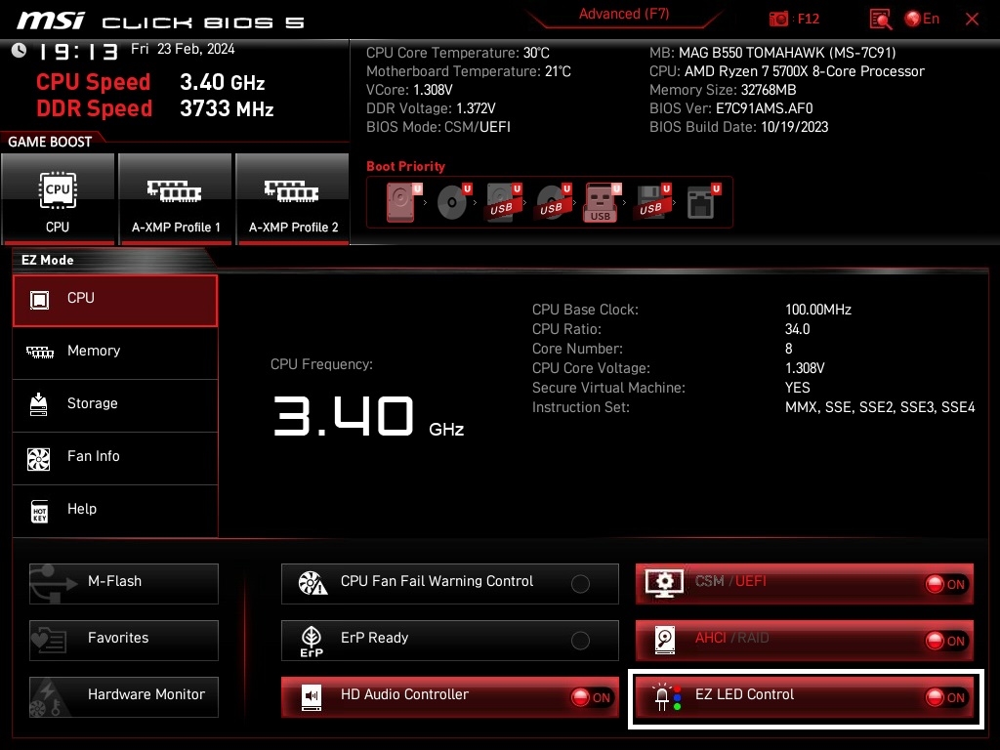Click the Secure Virtual Machine YES value
1000x750 pixels.
pos(797,388)
